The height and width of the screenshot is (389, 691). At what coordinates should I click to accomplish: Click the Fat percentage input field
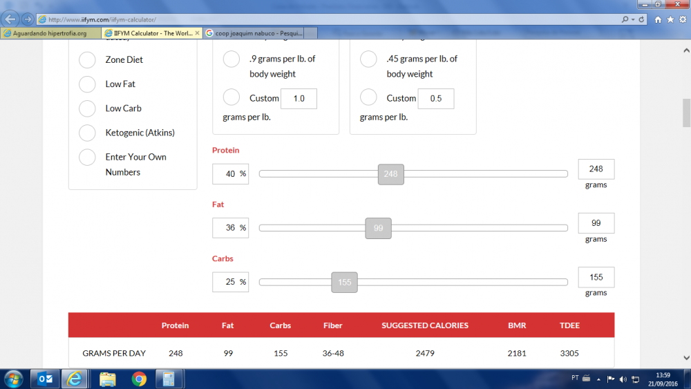pyautogui.click(x=228, y=227)
